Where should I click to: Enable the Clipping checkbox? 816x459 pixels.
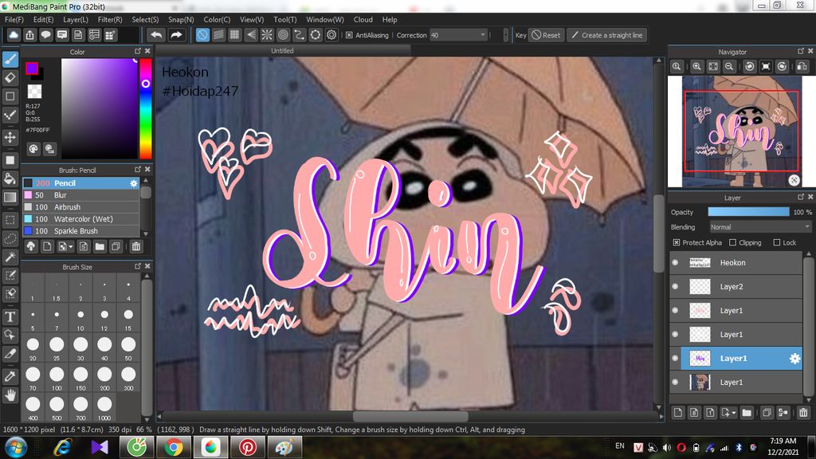pyautogui.click(x=733, y=242)
